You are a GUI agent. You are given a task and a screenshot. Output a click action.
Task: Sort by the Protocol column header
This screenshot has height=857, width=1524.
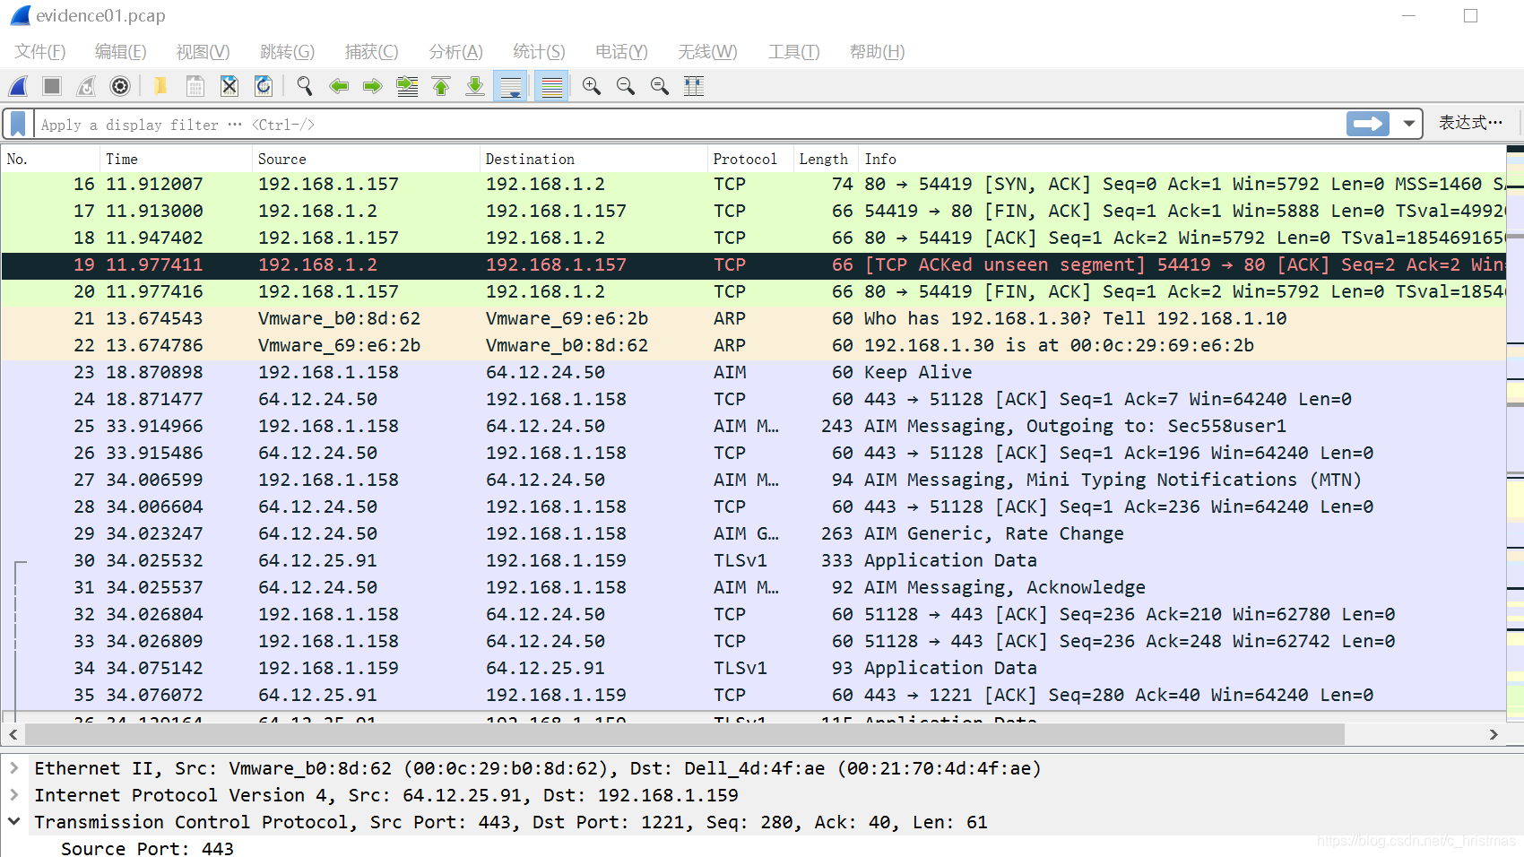click(x=750, y=159)
